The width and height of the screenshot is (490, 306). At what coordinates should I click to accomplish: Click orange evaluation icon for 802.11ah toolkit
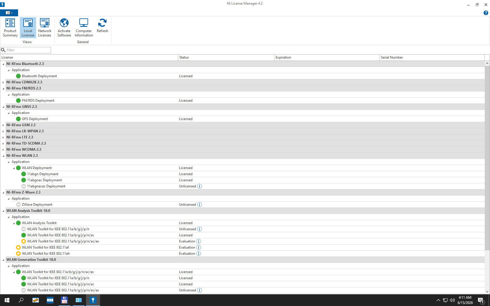click(18, 254)
